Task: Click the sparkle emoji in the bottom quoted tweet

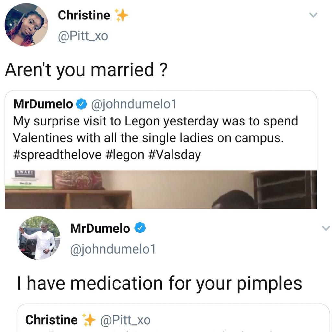Action: coord(89,320)
